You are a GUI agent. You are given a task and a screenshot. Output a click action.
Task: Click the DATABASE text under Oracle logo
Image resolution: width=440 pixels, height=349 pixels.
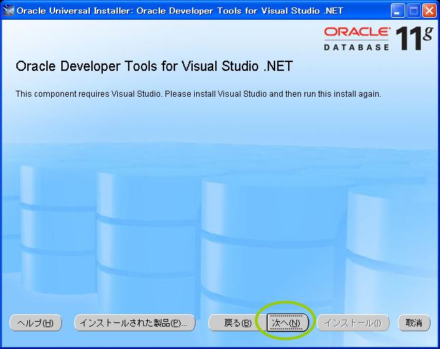pyautogui.click(x=357, y=48)
